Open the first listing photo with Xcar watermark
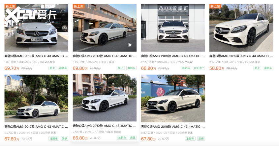This screenshot has height=146, width=279. [x=36, y=28]
